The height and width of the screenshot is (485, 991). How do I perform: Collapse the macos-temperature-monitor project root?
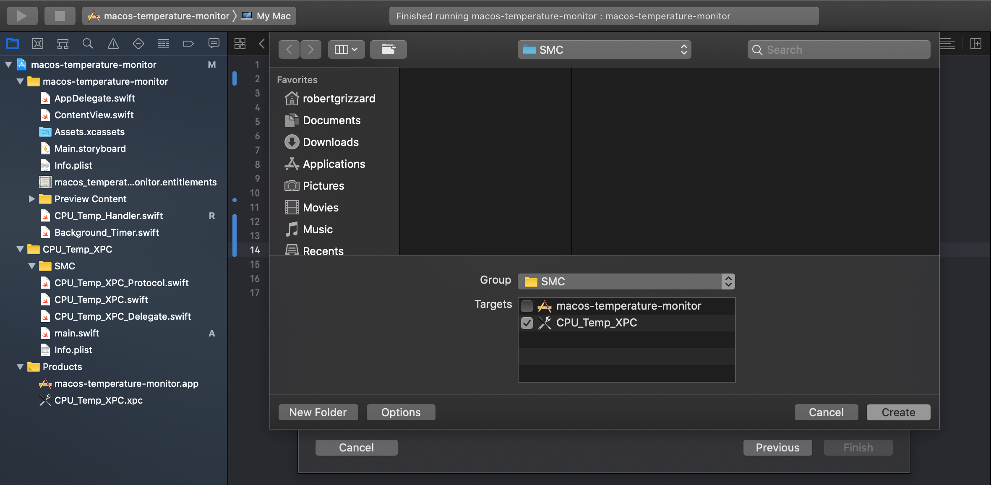pos(8,65)
